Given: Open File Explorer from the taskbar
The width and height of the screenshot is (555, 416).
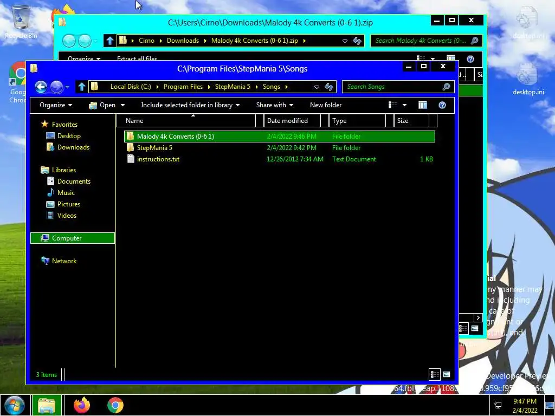Looking at the screenshot, I should (47, 405).
